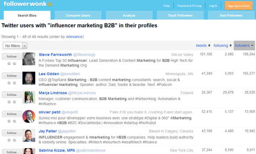
Task: Follow Merja Lindroos
Action: click(12, 95)
